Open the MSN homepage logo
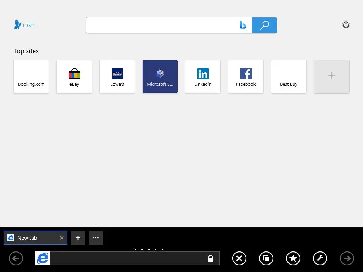The height and width of the screenshot is (272, 363). coord(24,25)
